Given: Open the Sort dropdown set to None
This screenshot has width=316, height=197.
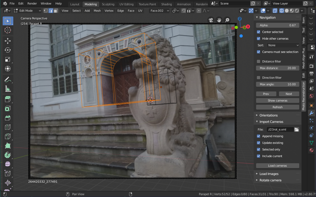Looking at the screenshot, I should (283, 45).
